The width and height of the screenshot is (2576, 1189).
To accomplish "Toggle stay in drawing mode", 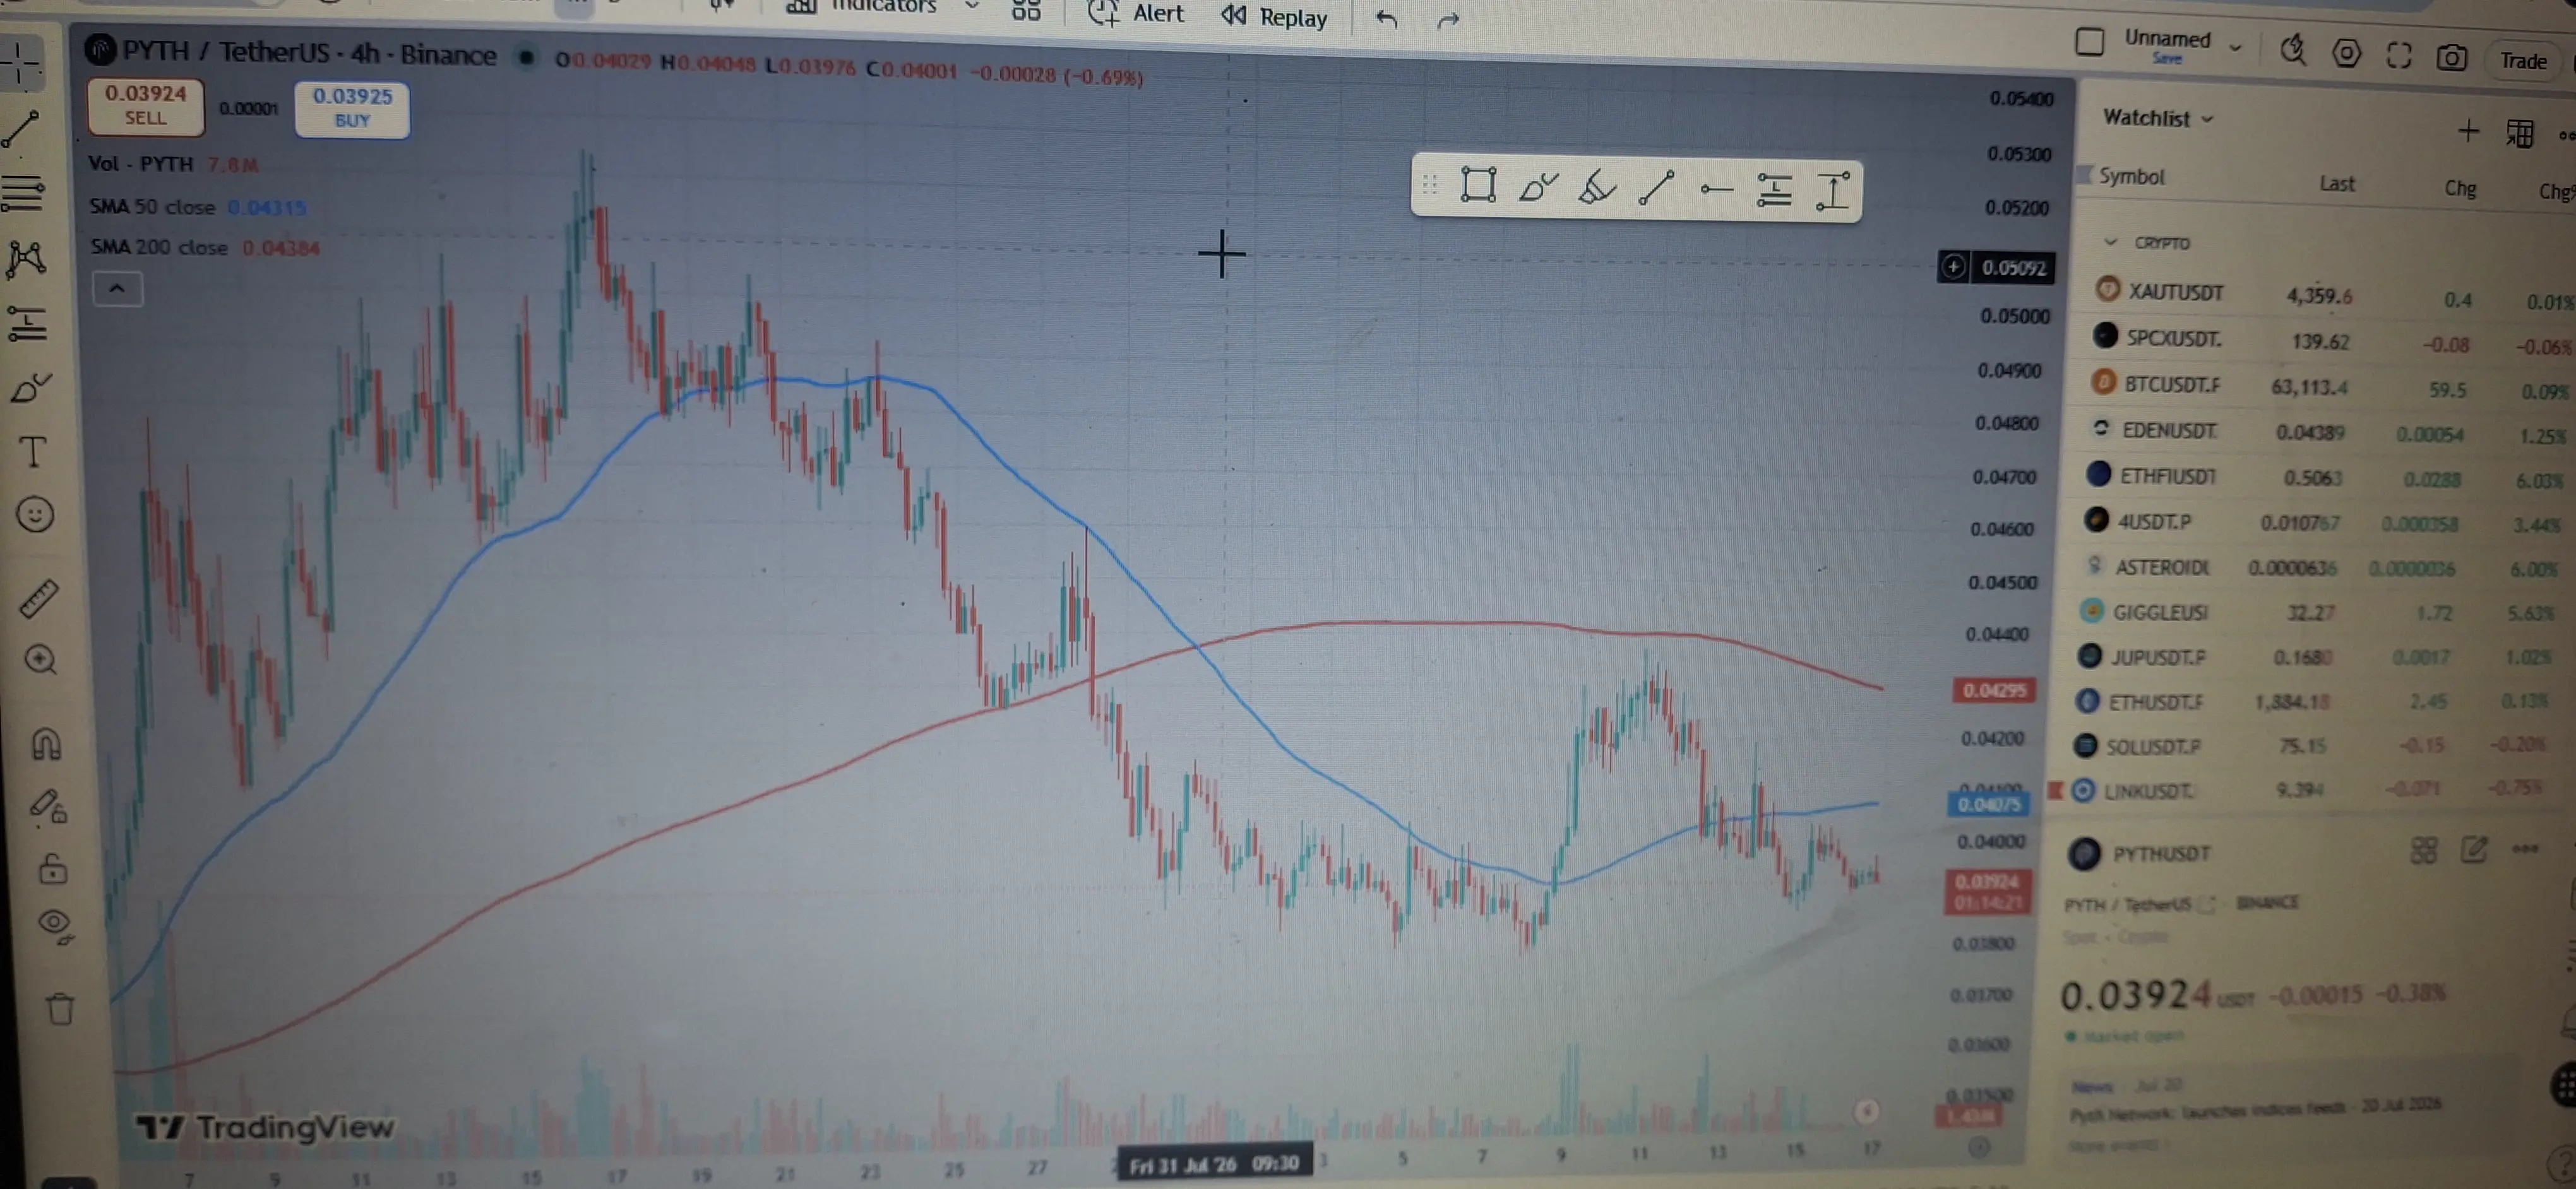I will [x=48, y=807].
